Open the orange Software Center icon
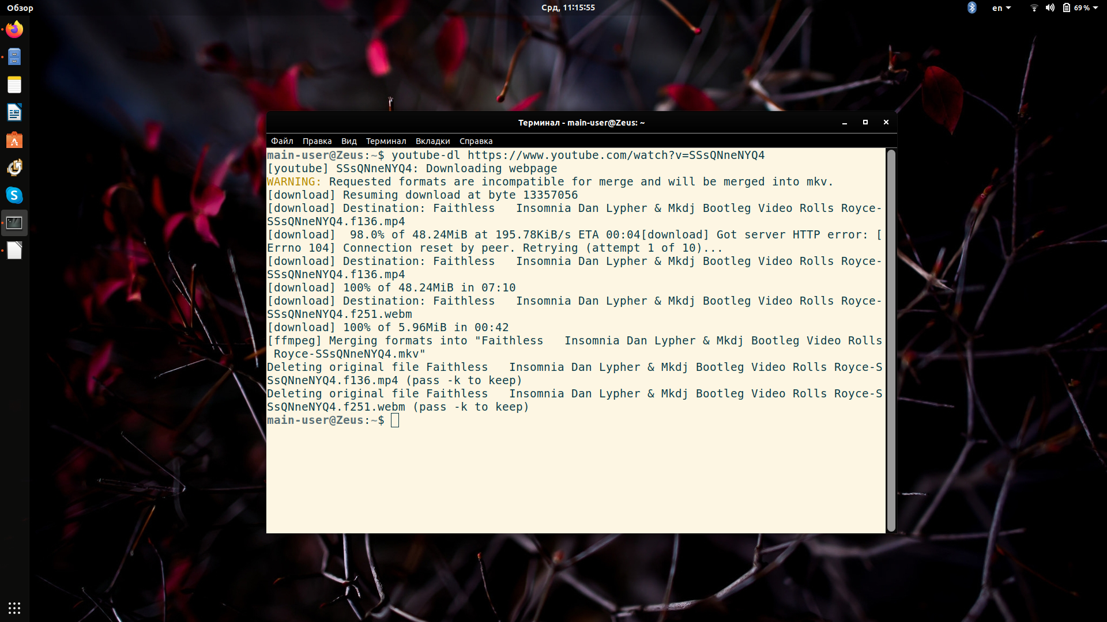The height and width of the screenshot is (622, 1107). tap(14, 140)
